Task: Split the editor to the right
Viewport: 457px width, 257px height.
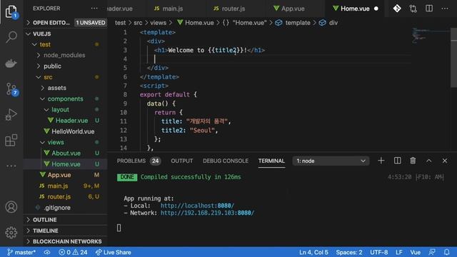Action: tap(429, 9)
